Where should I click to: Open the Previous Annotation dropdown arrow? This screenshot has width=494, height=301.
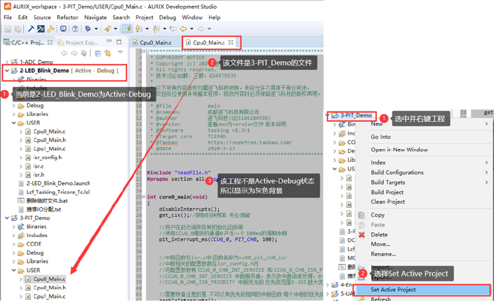coord(164,29)
